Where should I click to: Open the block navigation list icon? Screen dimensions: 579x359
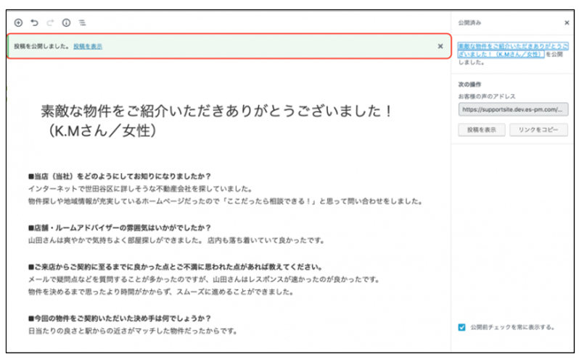pyautogui.click(x=82, y=23)
